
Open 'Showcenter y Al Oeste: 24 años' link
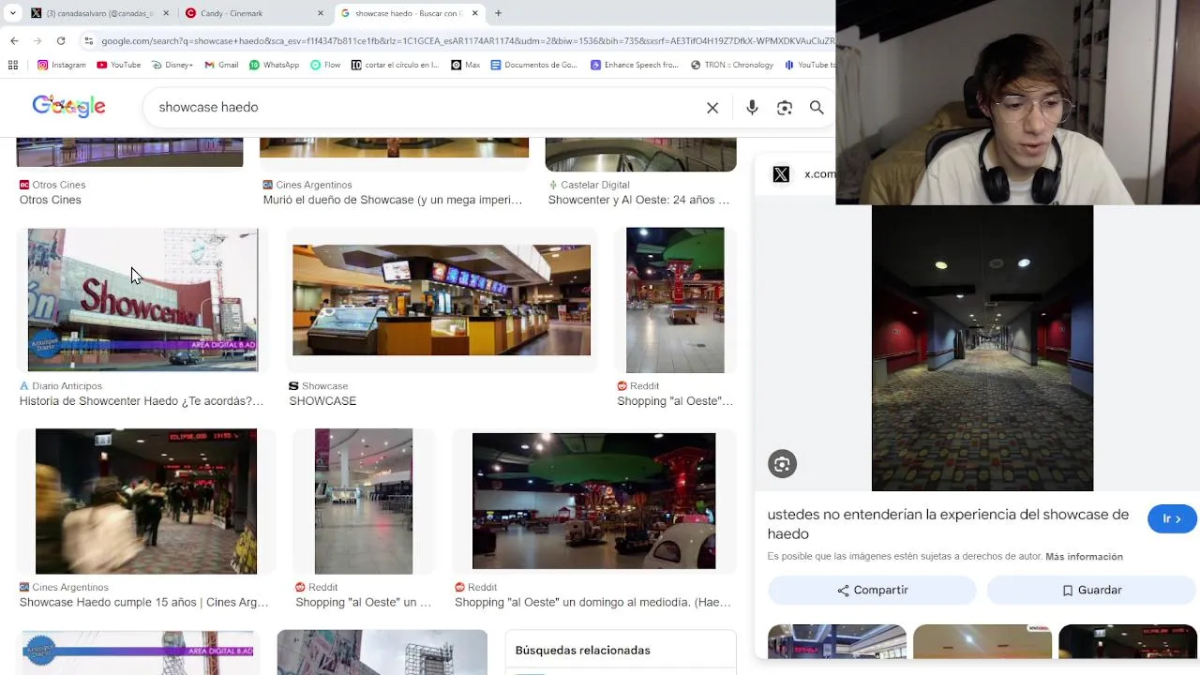point(638,200)
